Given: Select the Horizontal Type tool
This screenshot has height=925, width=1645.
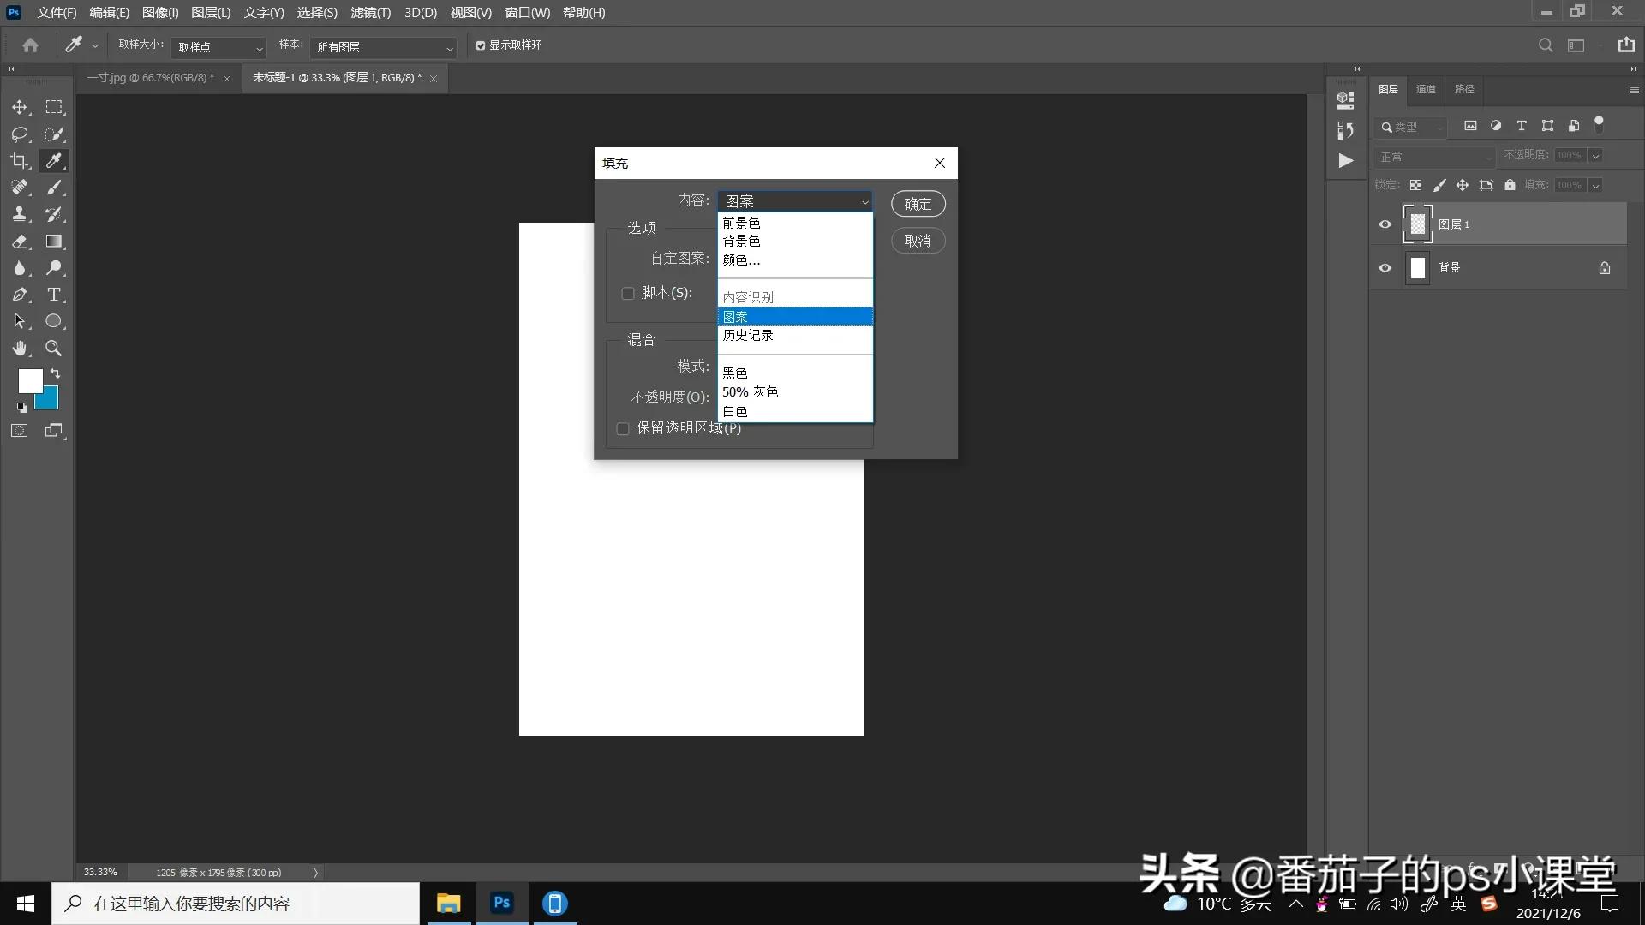Looking at the screenshot, I should pyautogui.click(x=54, y=295).
